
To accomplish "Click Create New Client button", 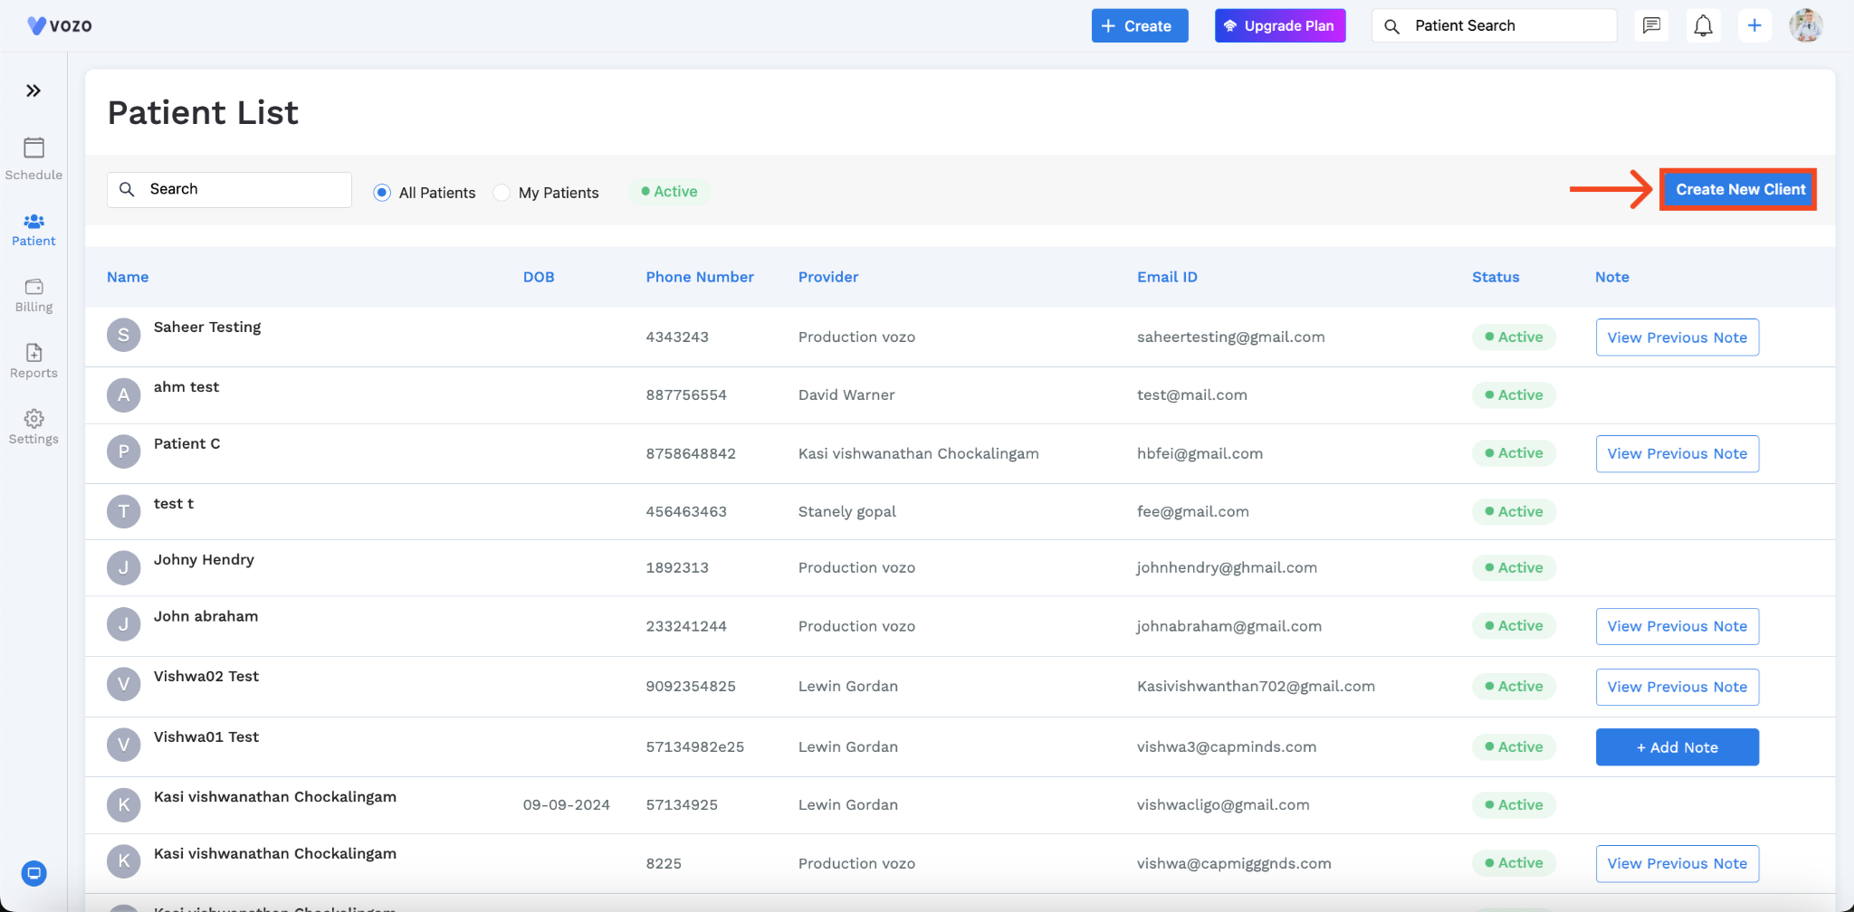I will click(1739, 189).
